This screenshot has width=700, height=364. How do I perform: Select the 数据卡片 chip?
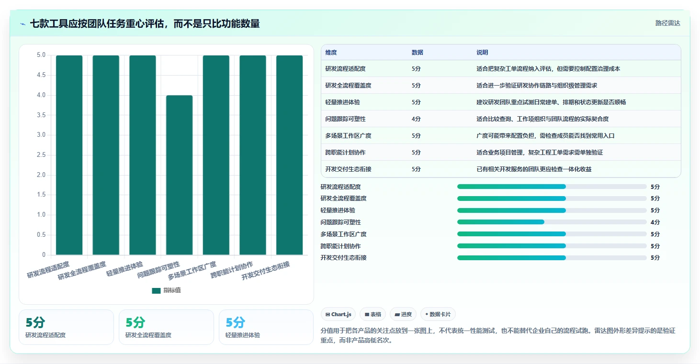tap(438, 314)
